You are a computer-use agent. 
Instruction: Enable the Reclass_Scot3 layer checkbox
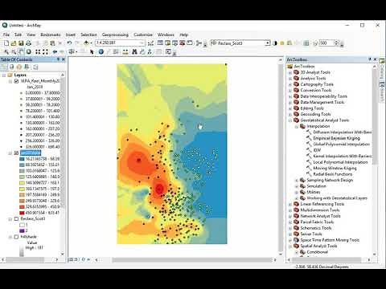[16, 218]
